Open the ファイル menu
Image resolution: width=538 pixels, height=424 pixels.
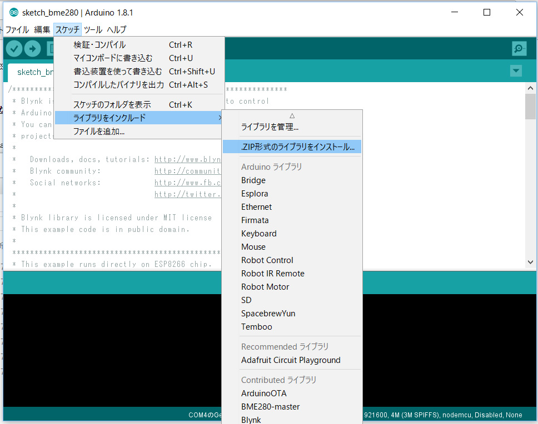17,29
